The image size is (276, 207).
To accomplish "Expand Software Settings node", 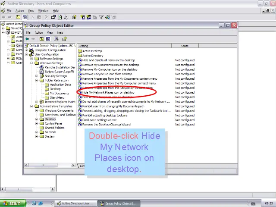I will coord(31,59).
